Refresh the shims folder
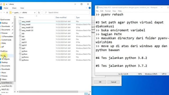The height and width of the screenshot is (95, 169). tap(39, 13)
